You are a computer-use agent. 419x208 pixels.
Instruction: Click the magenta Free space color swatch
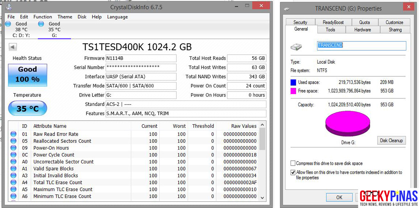tap(293, 91)
